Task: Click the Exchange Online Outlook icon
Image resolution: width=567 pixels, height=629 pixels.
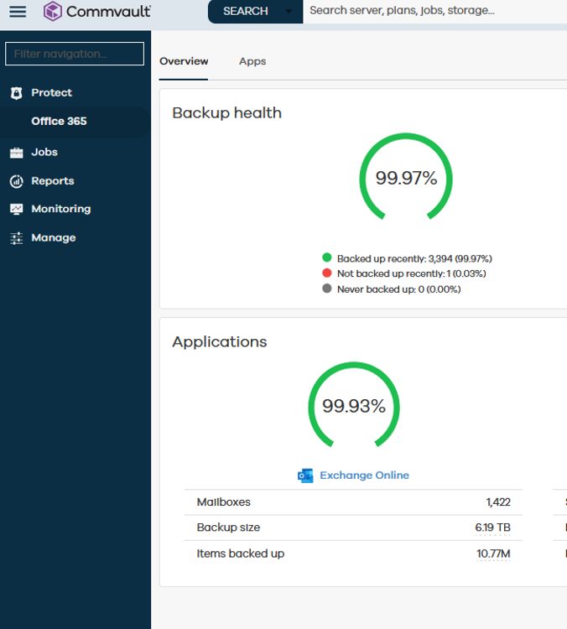Action: (x=305, y=476)
